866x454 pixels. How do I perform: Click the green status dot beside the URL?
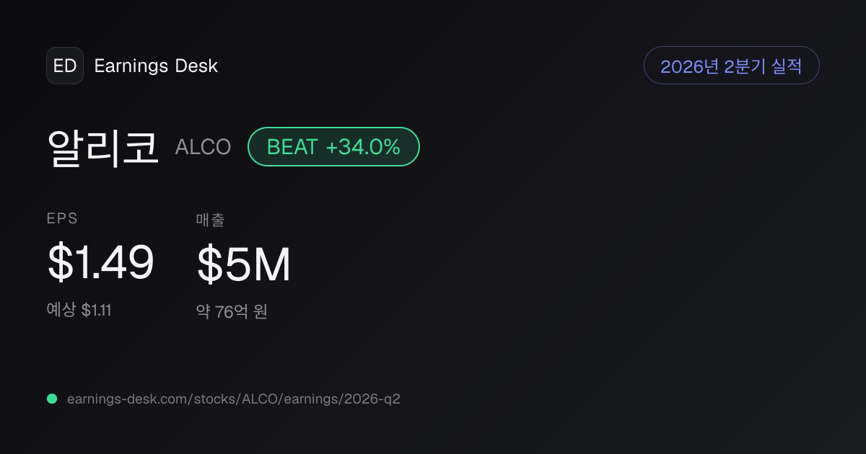pyautogui.click(x=52, y=399)
